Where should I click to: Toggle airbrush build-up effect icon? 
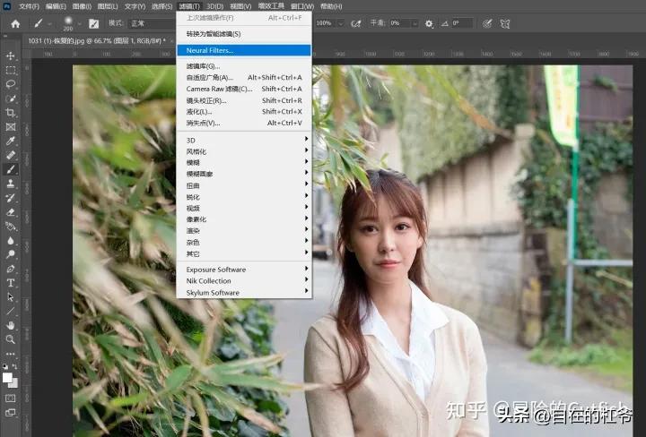click(356, 24)
